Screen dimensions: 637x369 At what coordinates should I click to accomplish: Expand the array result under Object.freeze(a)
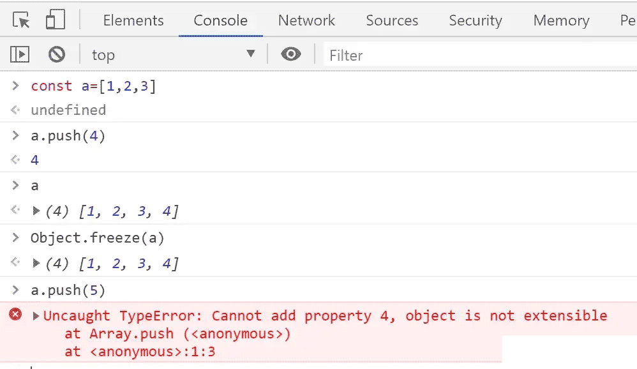coord(36,263)
